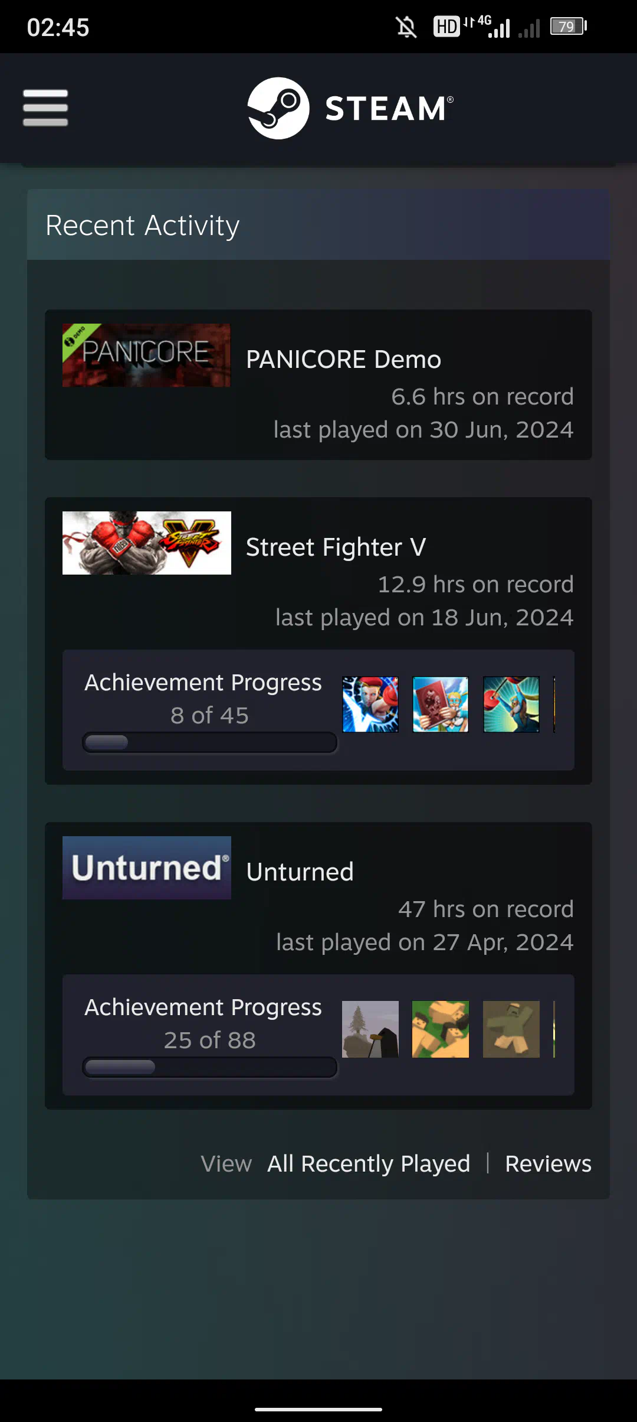This screenshot has width=637, height=1422.
Task: Select second Street Fighter V achievement icon
Action: (x=441, y=705)
